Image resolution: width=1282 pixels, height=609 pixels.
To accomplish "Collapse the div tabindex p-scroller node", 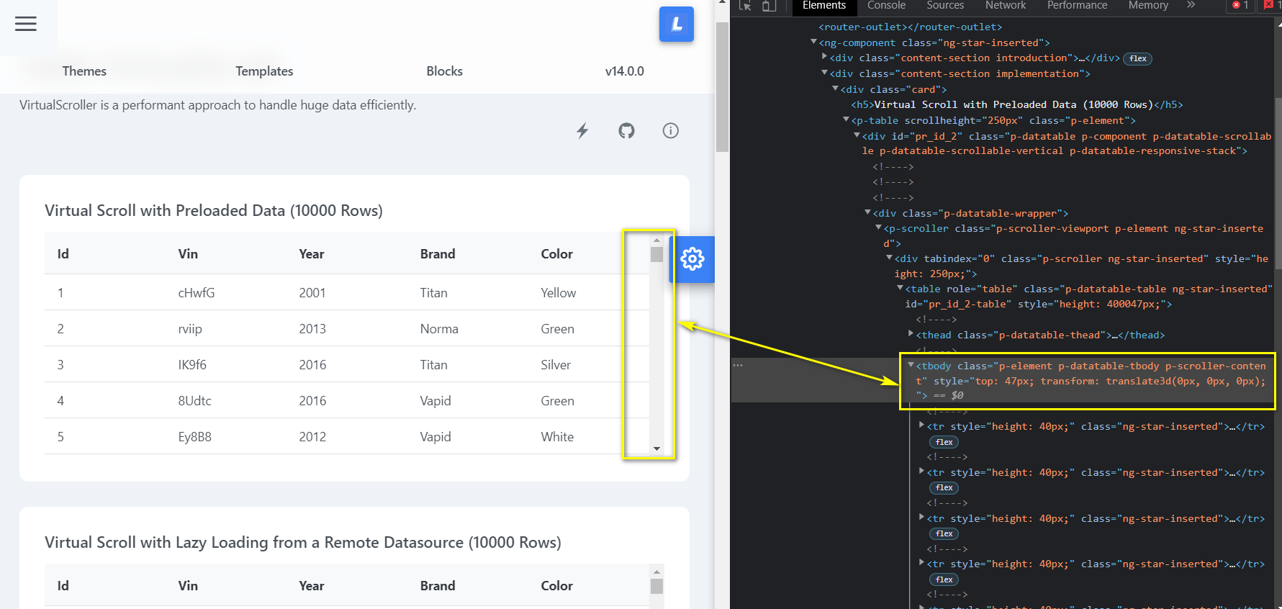I will (889, 258).
